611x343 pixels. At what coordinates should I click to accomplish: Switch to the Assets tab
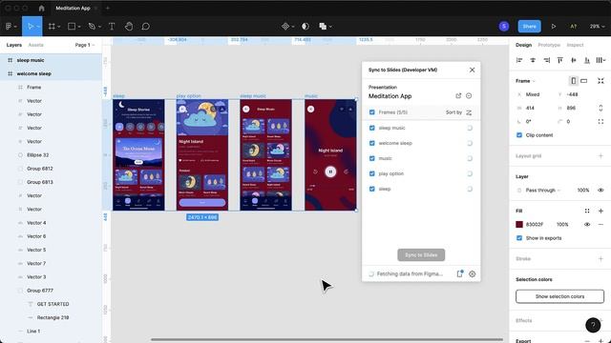(x=36, y=45)
